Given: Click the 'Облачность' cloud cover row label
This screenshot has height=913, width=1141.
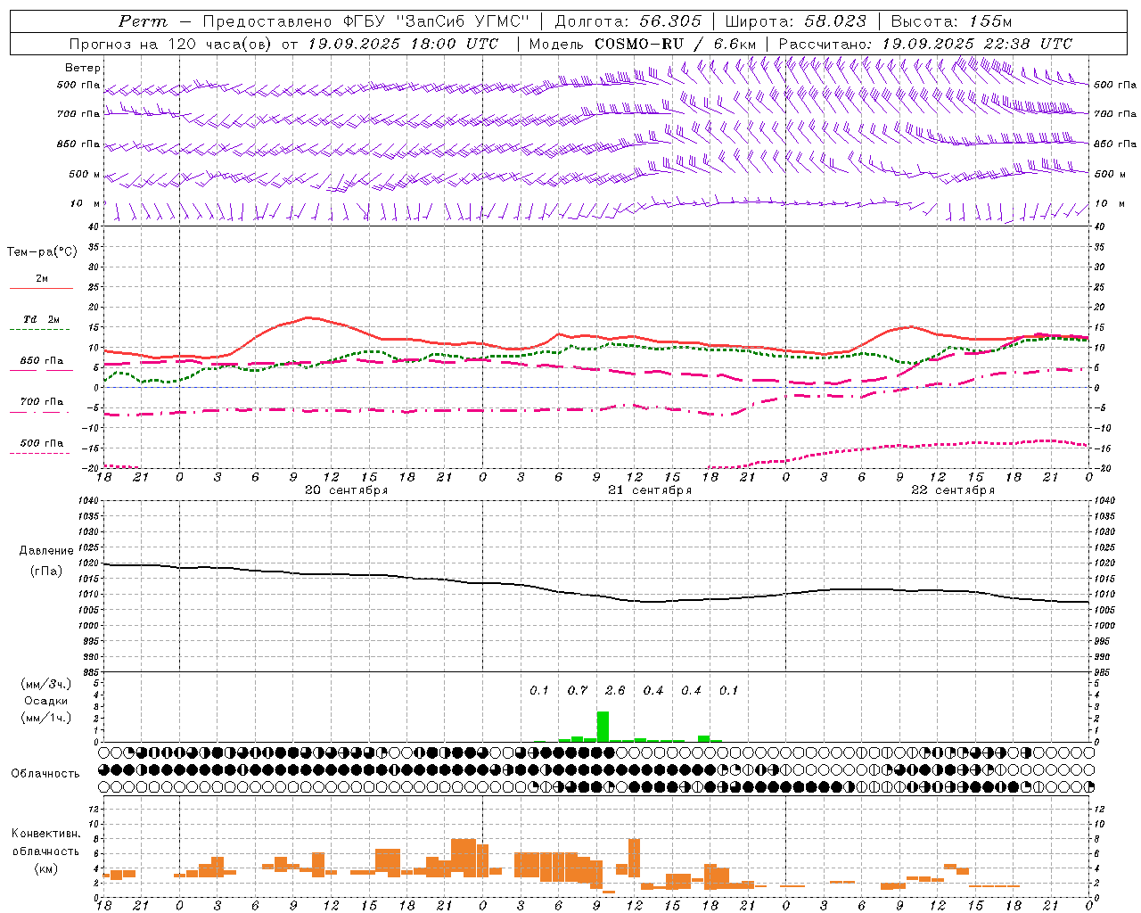Looking at the screenshot, I should tap(45, 774).
